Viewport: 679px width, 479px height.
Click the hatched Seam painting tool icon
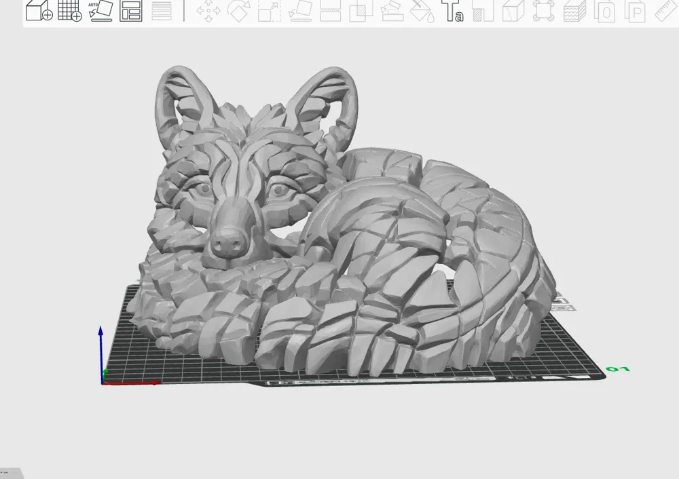(483, 10)
